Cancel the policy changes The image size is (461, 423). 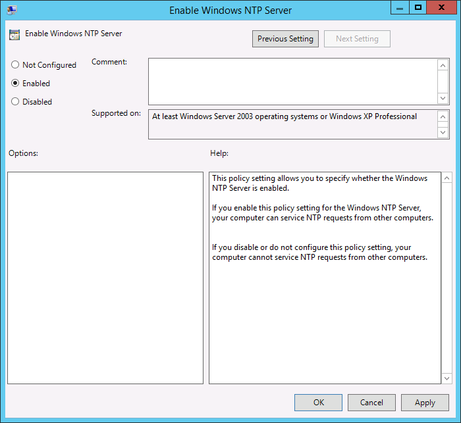[371, 403]
